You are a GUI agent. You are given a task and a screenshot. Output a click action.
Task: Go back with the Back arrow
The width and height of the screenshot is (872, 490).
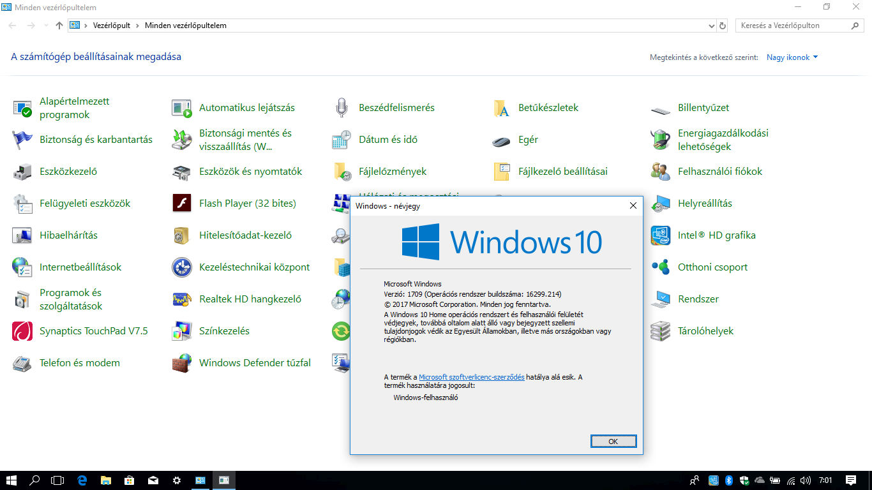[x=13, y=26]
